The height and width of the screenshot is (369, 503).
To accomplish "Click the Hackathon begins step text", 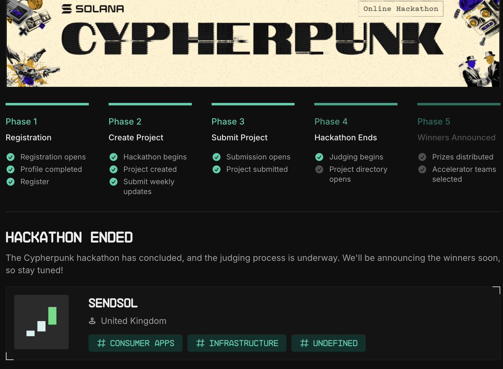I will [x=155, y=157].
